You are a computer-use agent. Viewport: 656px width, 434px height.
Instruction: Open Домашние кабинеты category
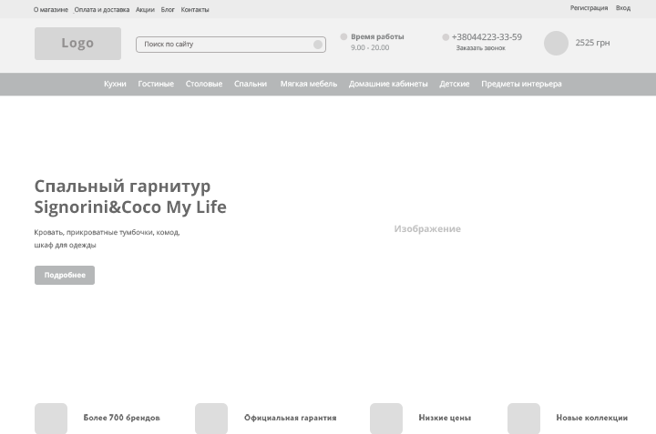[388, 84]
